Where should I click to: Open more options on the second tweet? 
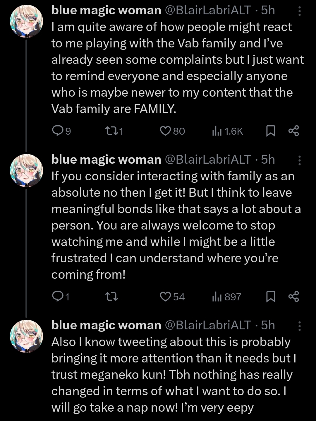click(x=299, y=161)
